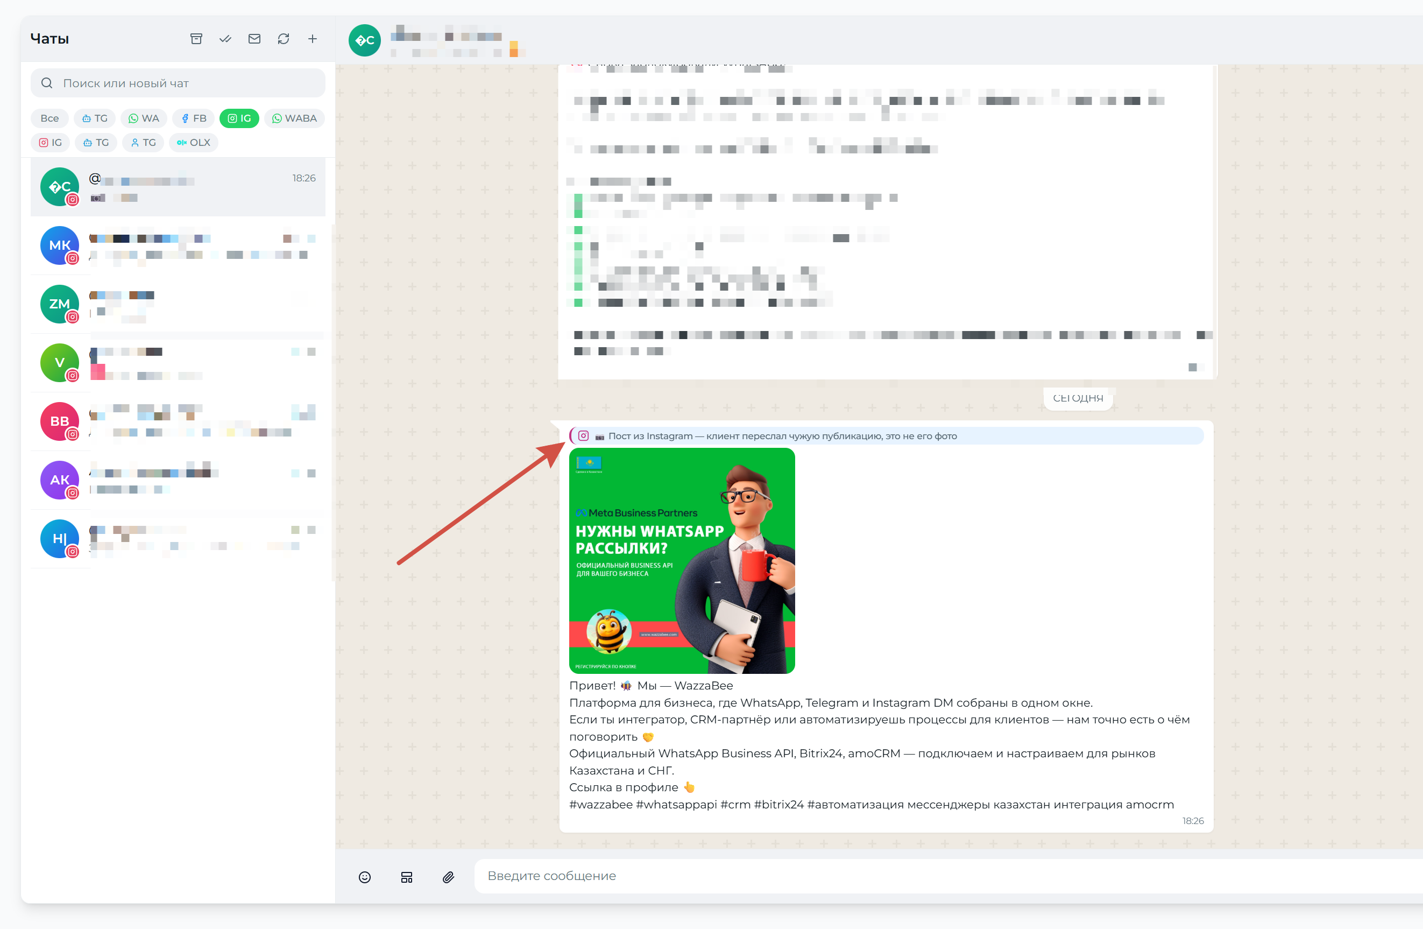Image resolution: width=1423 pixels, height=929 pixels.
Task: Click the '#bitrix24' hashtag in the message
Action: click(x=778, y=805)
